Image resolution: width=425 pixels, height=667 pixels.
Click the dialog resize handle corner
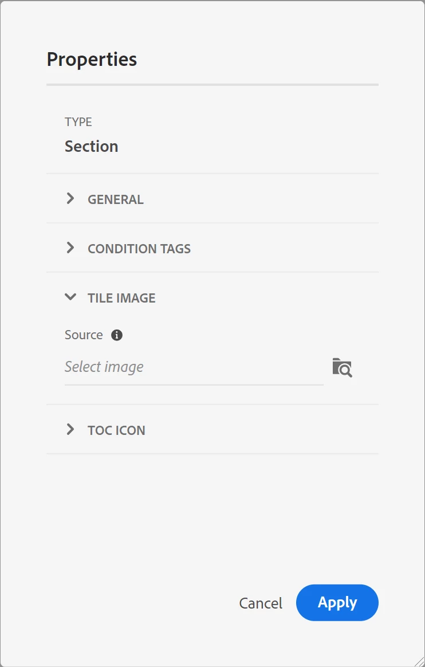tap(419, 661)
